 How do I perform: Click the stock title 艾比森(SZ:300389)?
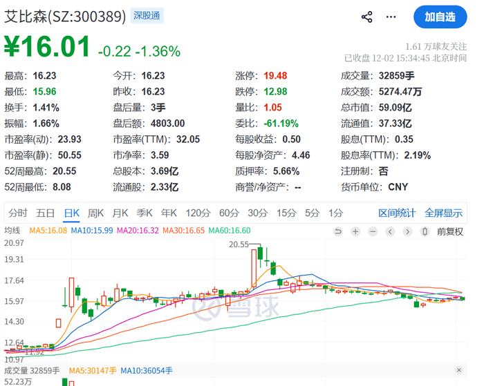65,17
